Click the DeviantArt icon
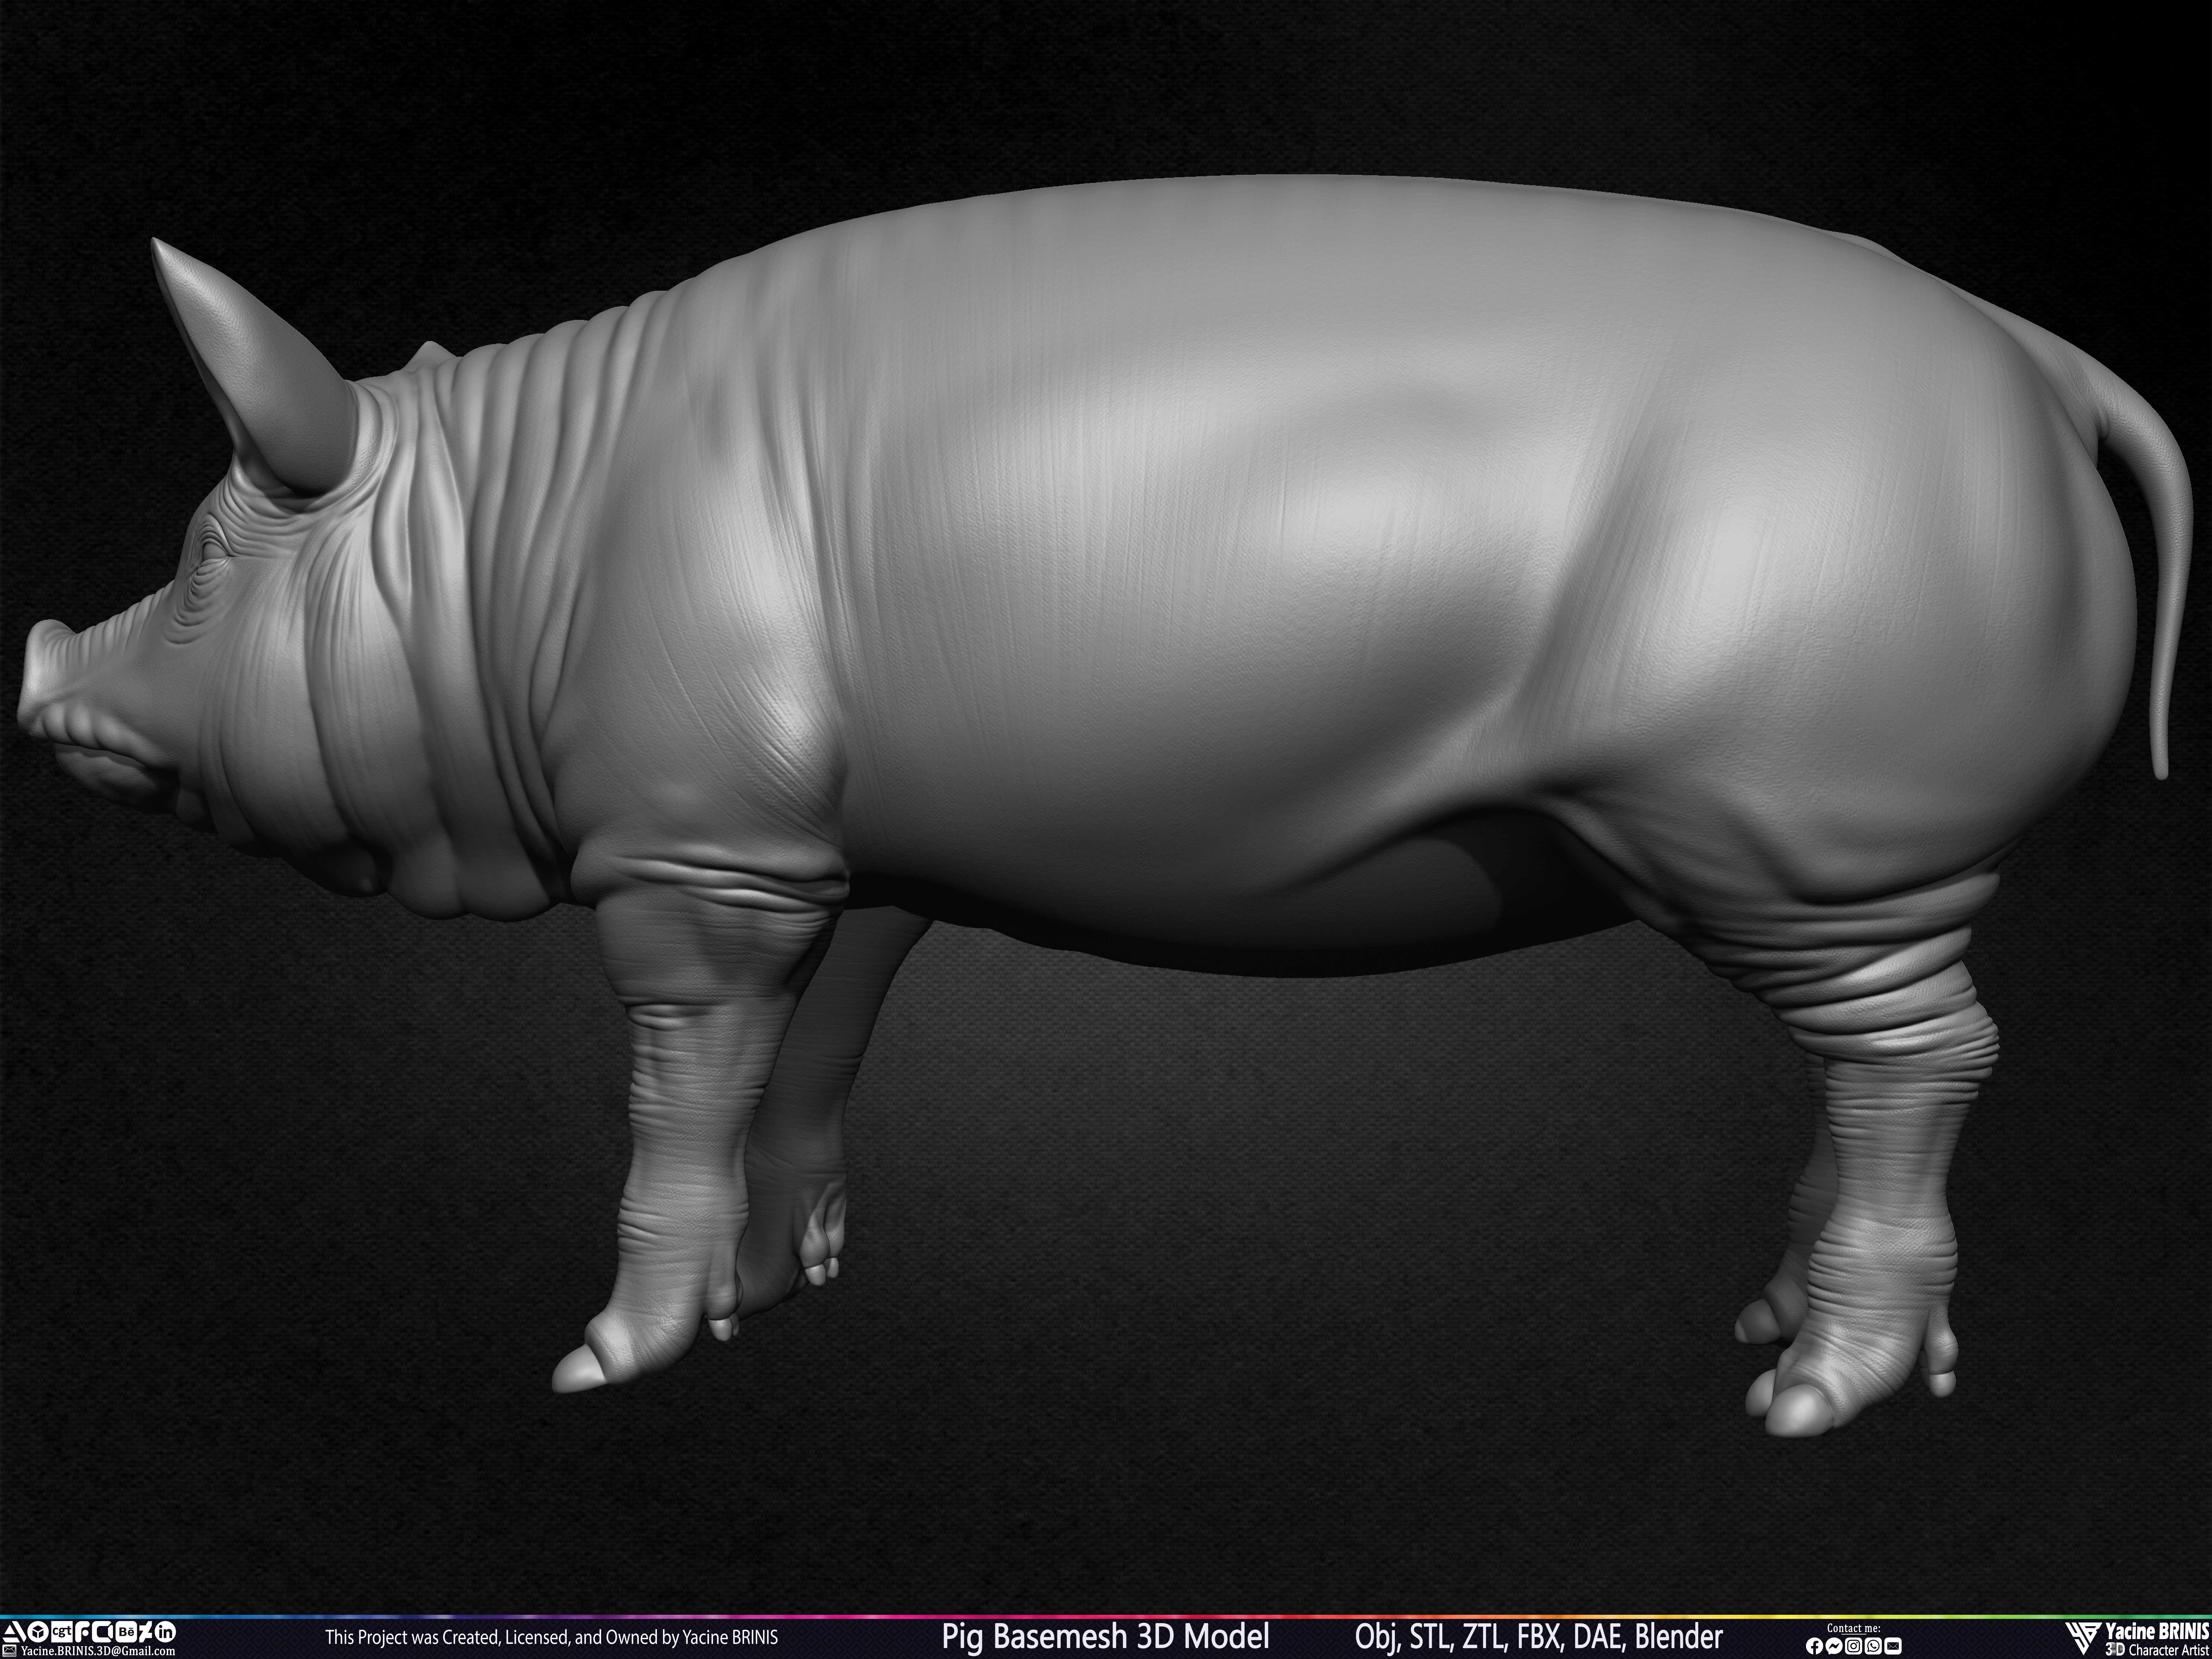The width and height of the screenshot is (2212, 1659). point(146,1632)
